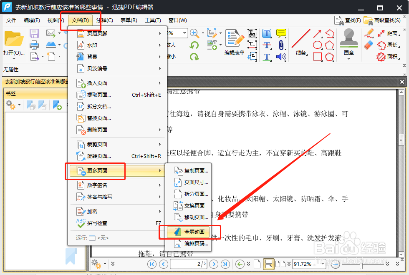409x275 pixels.
Task: Choose 页面尺寸... option
Action: pyautogui.click(x=188, y=182)
